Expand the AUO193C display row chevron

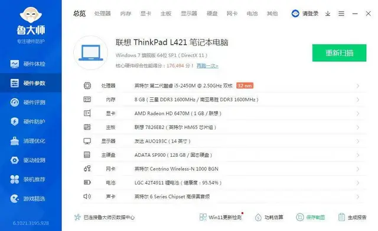point(358,141)
